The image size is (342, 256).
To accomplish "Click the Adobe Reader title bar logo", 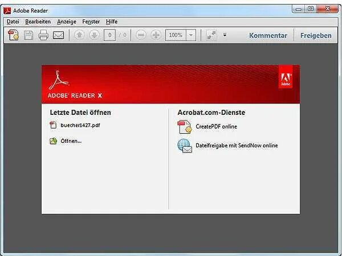I will pyautogui.click(x=7, y=10).
